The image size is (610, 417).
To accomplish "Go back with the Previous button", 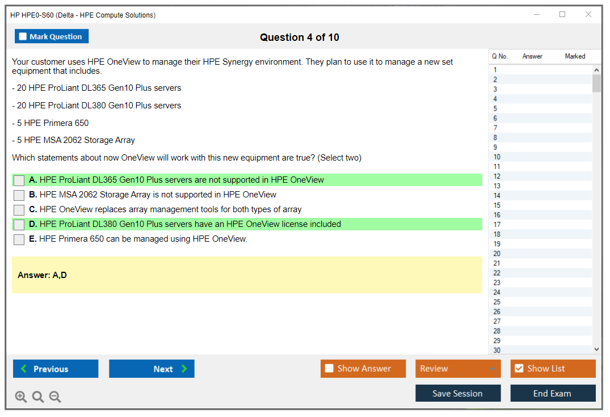I will pyautogui.click(x=56, y=369).
